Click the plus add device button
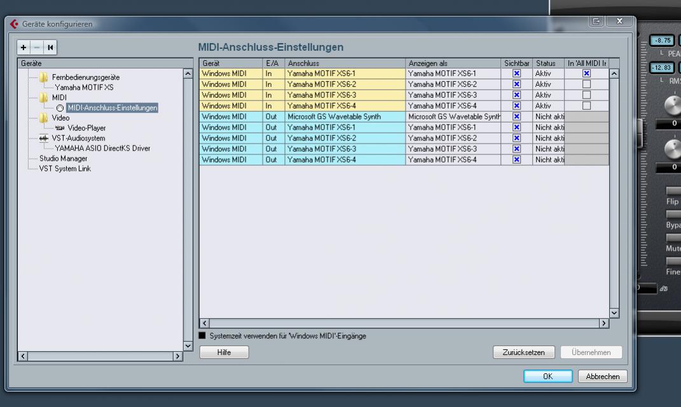This screenshot has width=681, height=407. (24, 47)
